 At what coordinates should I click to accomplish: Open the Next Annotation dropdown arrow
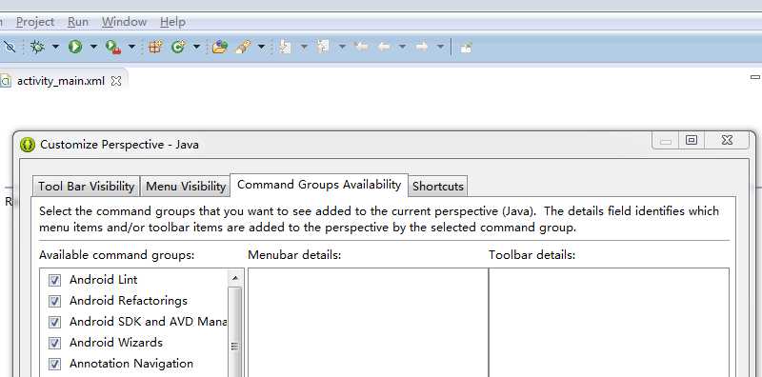tap(304, 47)
